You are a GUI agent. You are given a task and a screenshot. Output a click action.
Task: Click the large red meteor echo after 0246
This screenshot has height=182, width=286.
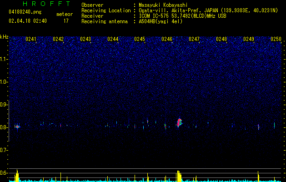pos(180,123)
